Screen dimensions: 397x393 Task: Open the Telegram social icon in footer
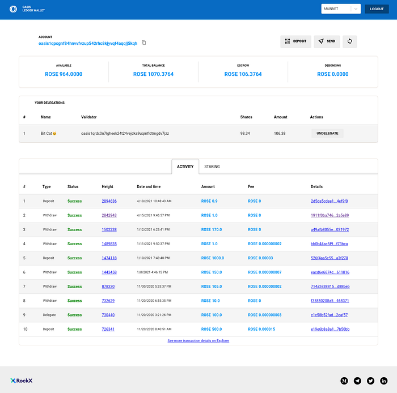(357, 381)
